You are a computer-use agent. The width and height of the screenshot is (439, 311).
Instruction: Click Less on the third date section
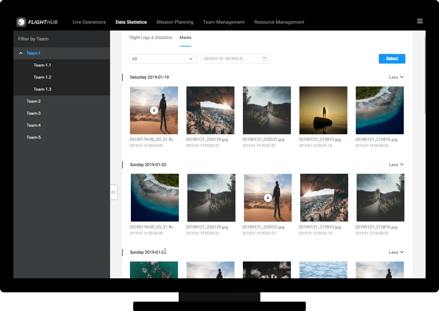click(396, 252)
